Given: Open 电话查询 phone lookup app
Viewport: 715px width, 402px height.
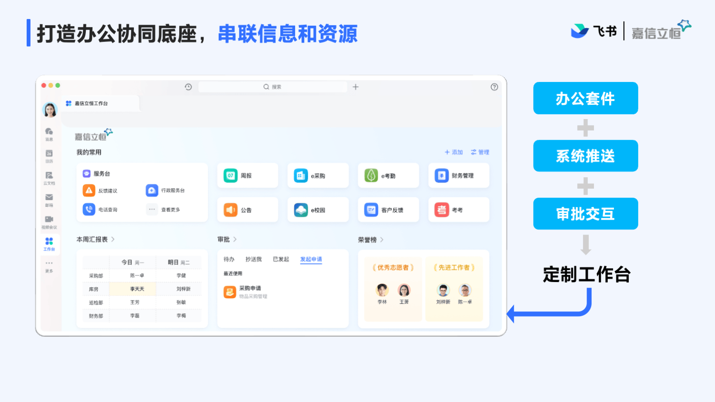Looking at the screenshot, I should [x=100, y=210].
